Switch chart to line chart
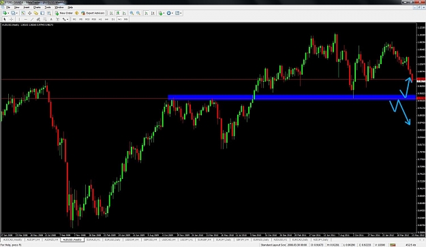426x247 pixels. 124,13
